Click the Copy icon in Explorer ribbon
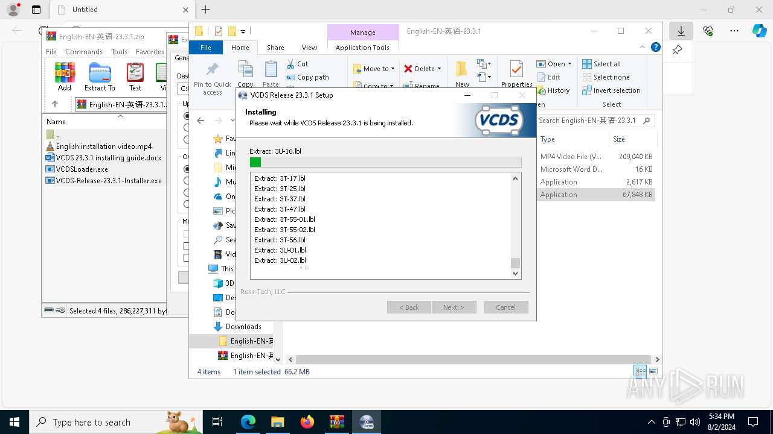 [x=245, y=74]
